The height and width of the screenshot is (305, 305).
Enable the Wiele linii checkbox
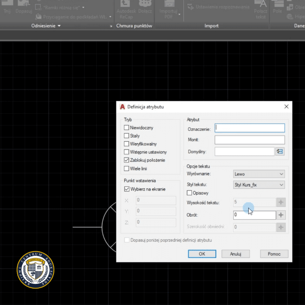(x=126, y=168)
